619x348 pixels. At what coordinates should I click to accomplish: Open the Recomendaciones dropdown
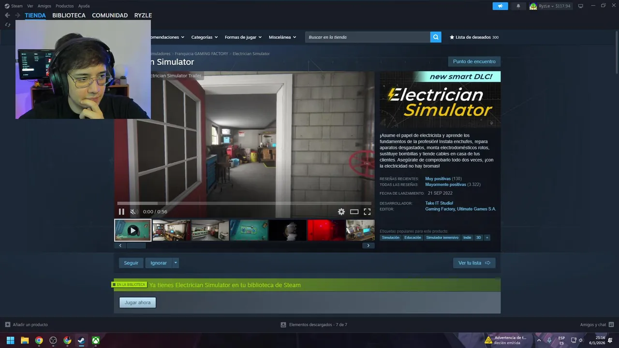[167, 37]
